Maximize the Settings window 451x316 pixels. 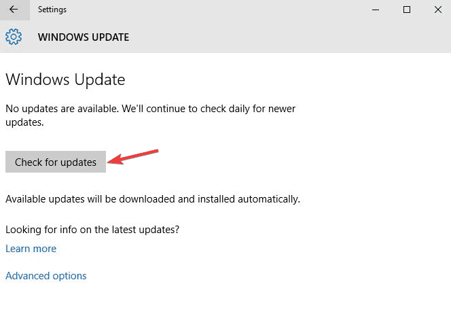click(x=407, y=10)
